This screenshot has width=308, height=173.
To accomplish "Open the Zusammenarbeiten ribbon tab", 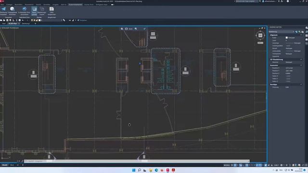I will coord(76,4).
